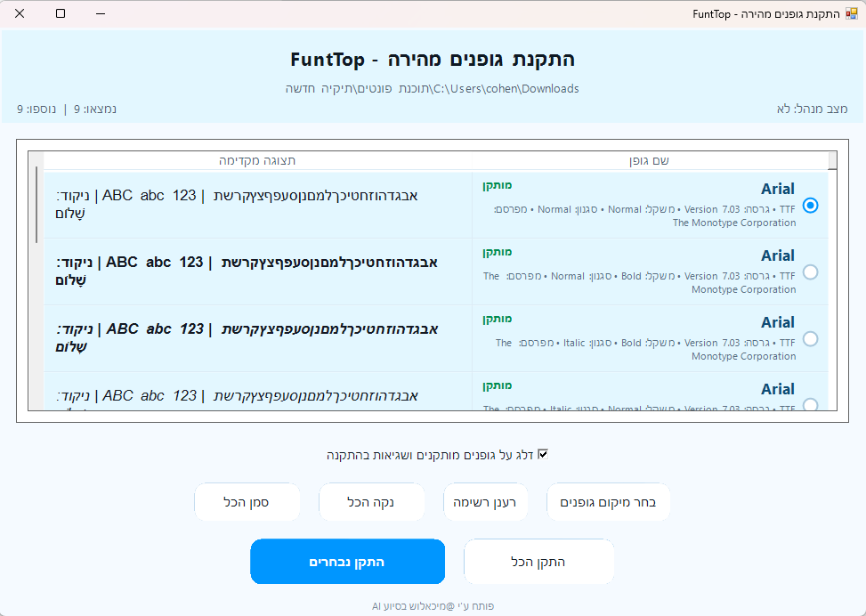Click the תצוגה מקדימה column header
866x616 pixels.
(253, 160)
